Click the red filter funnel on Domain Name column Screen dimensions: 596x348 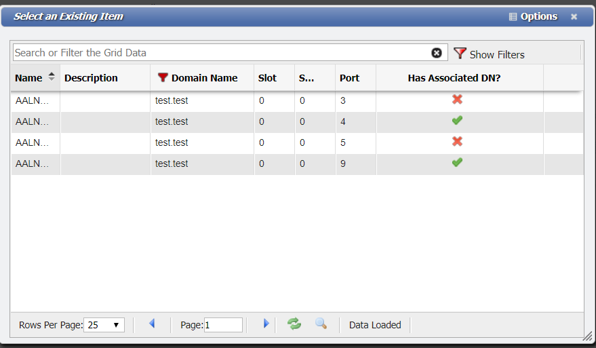click(163, 78)
